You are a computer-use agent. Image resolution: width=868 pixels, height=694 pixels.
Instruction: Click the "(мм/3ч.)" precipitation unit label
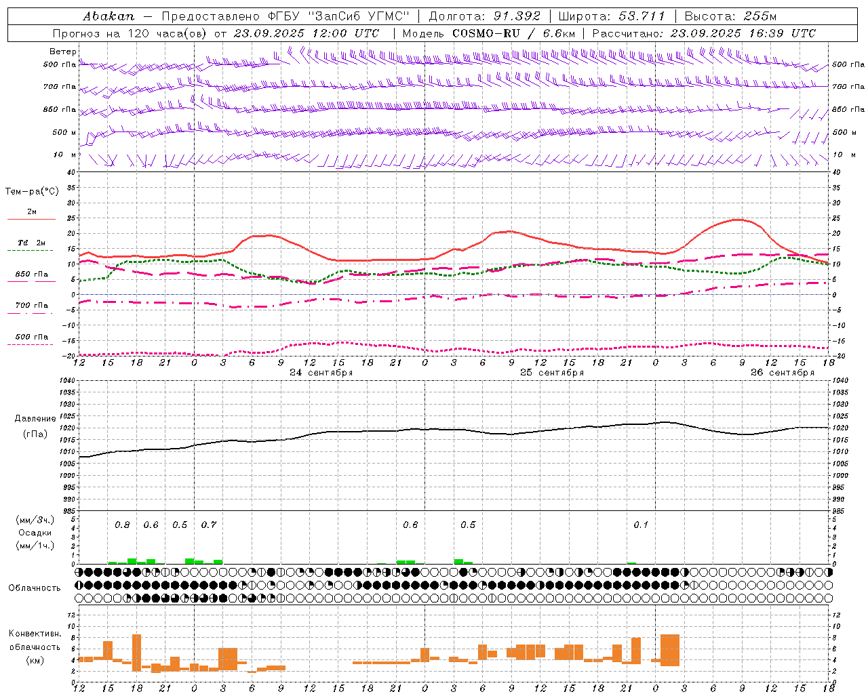point(35,520)
